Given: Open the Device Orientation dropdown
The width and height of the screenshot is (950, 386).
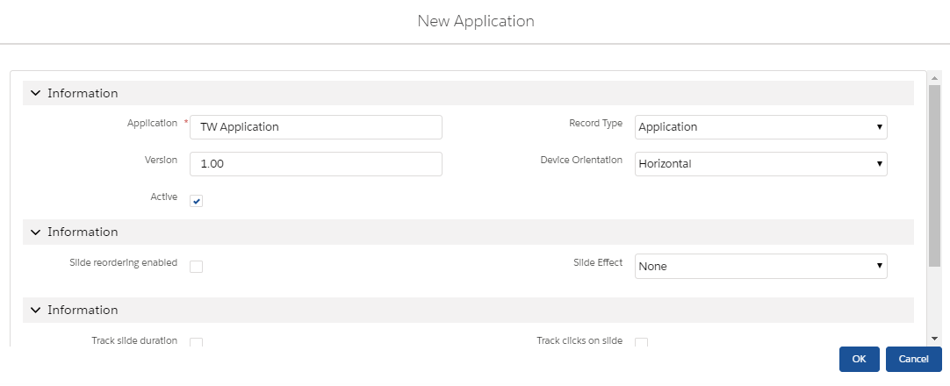Looking at the screenshot, I should 760,164.
